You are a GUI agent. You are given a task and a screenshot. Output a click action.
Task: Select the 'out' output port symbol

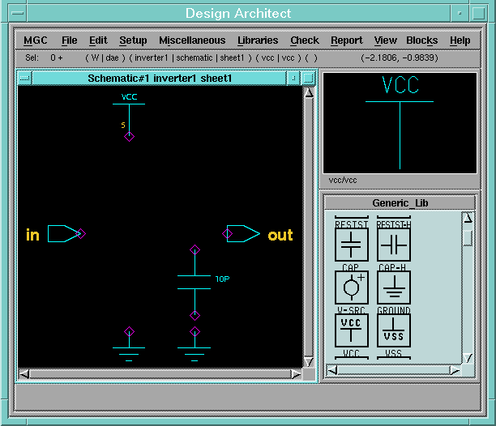point(243,234)
